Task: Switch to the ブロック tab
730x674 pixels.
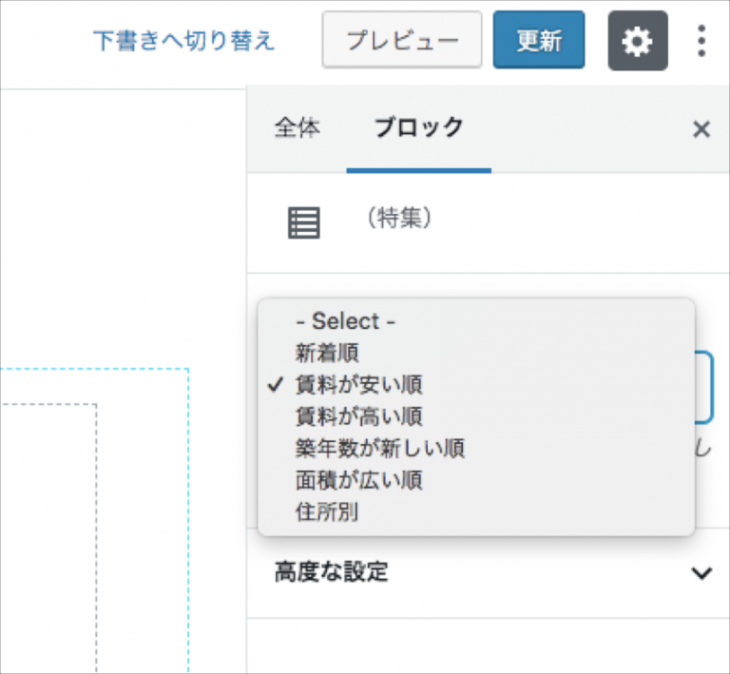Action: (x=418, y=128)
